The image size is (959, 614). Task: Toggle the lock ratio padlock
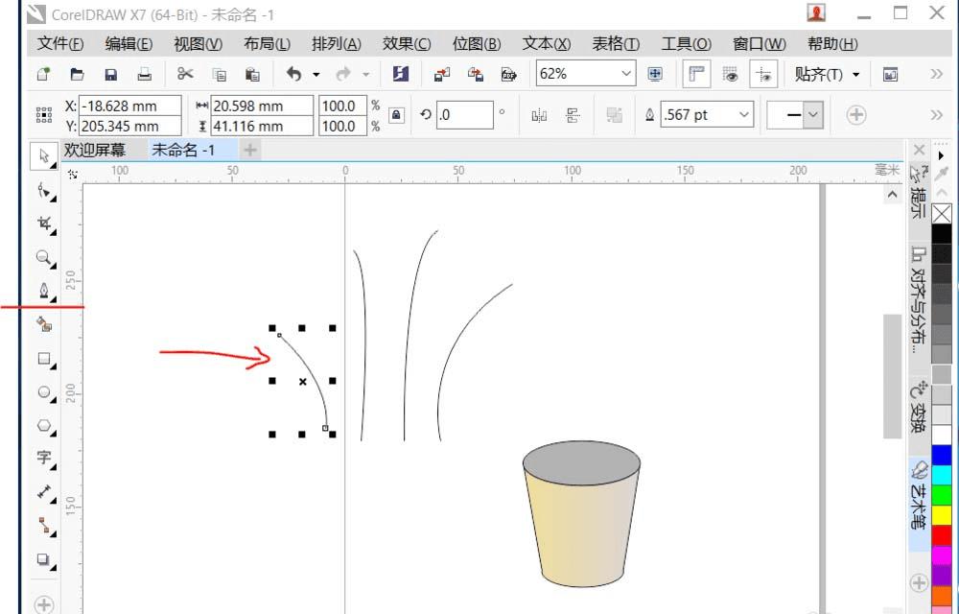point(397,114)
